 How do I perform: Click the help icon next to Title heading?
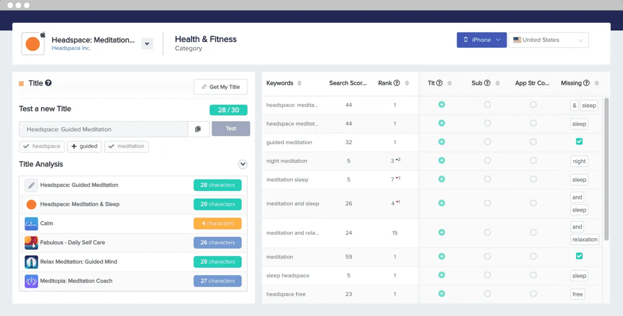(48, 83)
